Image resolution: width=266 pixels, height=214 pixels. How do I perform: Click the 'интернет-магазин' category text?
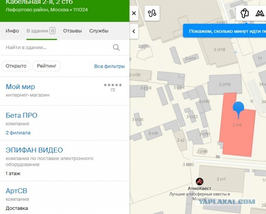coord(27,95)
